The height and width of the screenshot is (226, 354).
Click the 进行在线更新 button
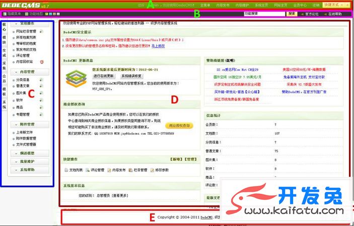pyautogui.click(x=104, y=76)
